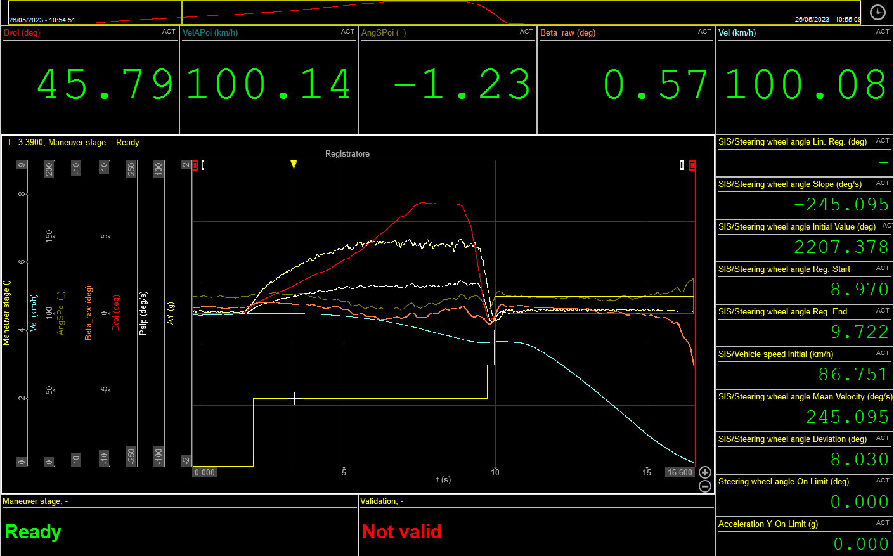Zoom out the recorder time axis

(x=704, y=486)
